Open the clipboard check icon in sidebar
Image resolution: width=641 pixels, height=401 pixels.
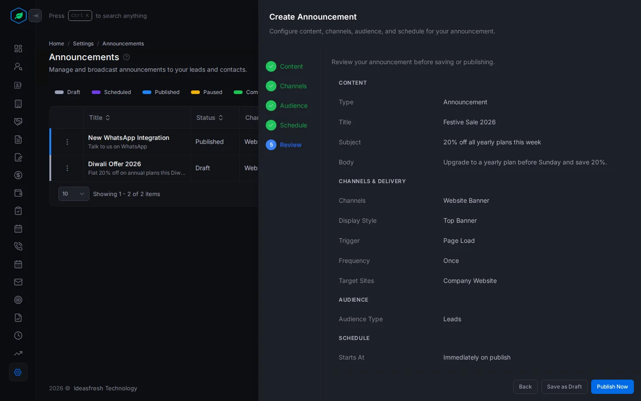tap(18, 211)
